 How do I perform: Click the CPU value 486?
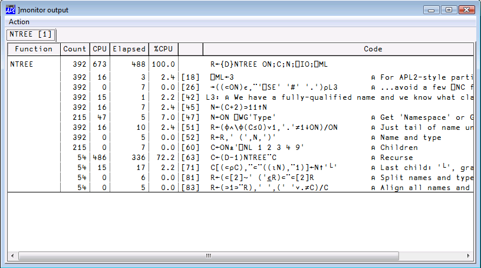tap(100, 158)
